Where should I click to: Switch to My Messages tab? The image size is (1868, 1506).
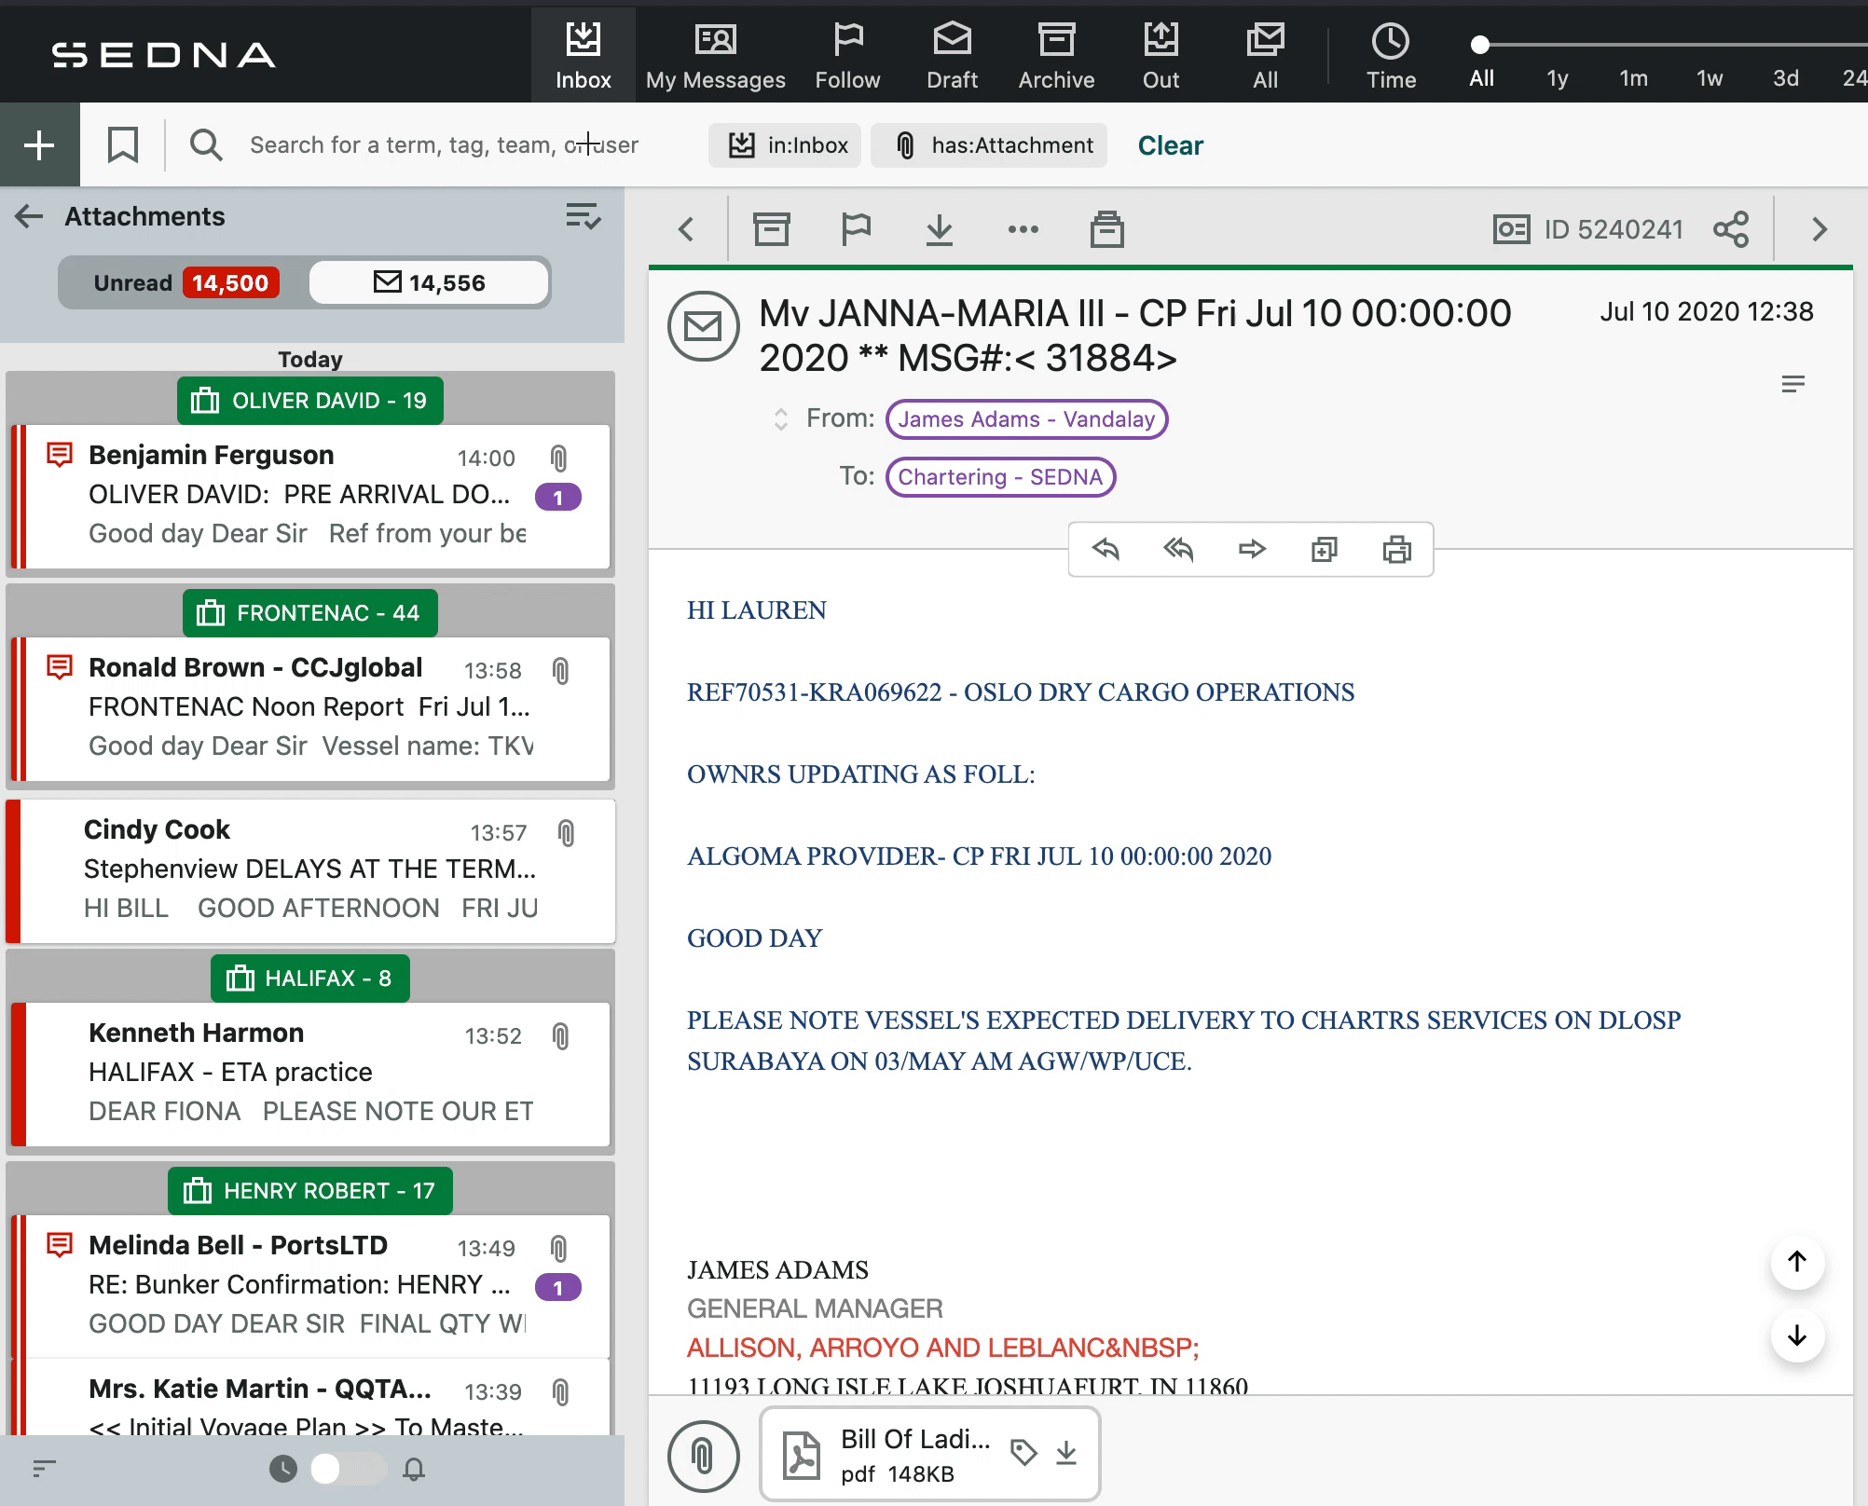click(715, 55)
